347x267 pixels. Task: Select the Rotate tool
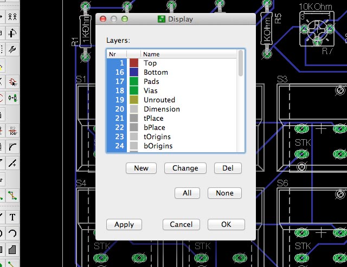pos(12,33)
